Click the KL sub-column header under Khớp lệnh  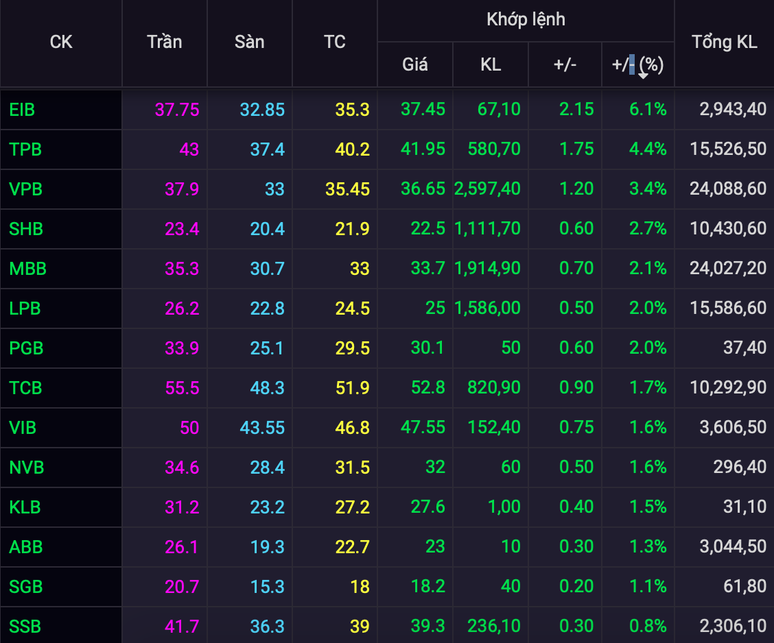coord(490,64)
